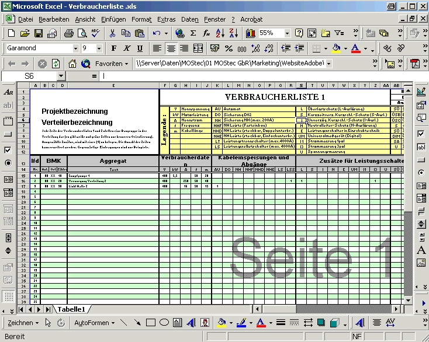The width and height of the screenshot is (429, 342).
Task: Select checkbox control in Forms toolbar
Action: coord(8,151)
